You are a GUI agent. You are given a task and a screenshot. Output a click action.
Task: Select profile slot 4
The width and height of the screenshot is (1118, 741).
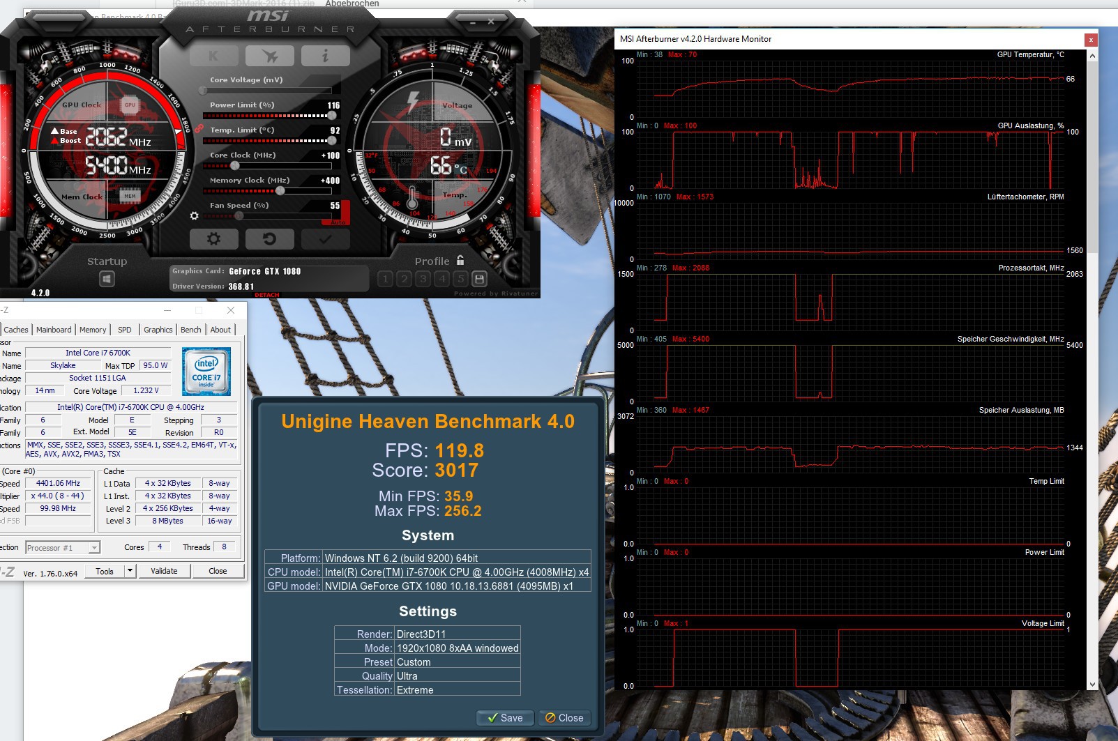click(441, 279)
